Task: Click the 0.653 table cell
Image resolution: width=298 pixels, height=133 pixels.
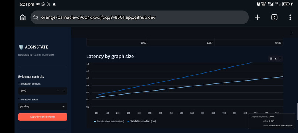Action: click(x=249, y=43)
